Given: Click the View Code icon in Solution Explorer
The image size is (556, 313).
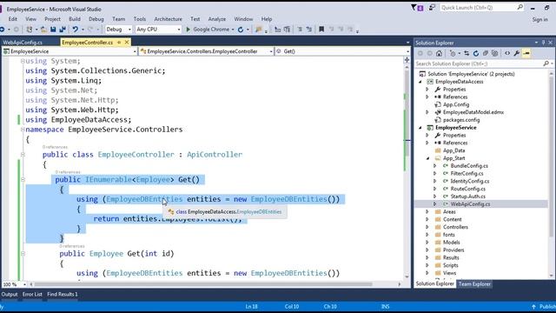Looking at the screenshot, I should click(x=507, y=53).
